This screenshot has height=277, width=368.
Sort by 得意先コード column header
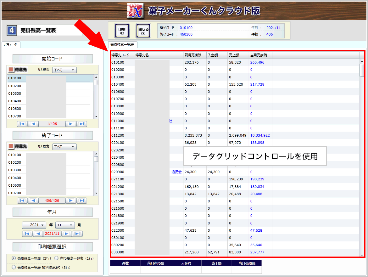122,55
